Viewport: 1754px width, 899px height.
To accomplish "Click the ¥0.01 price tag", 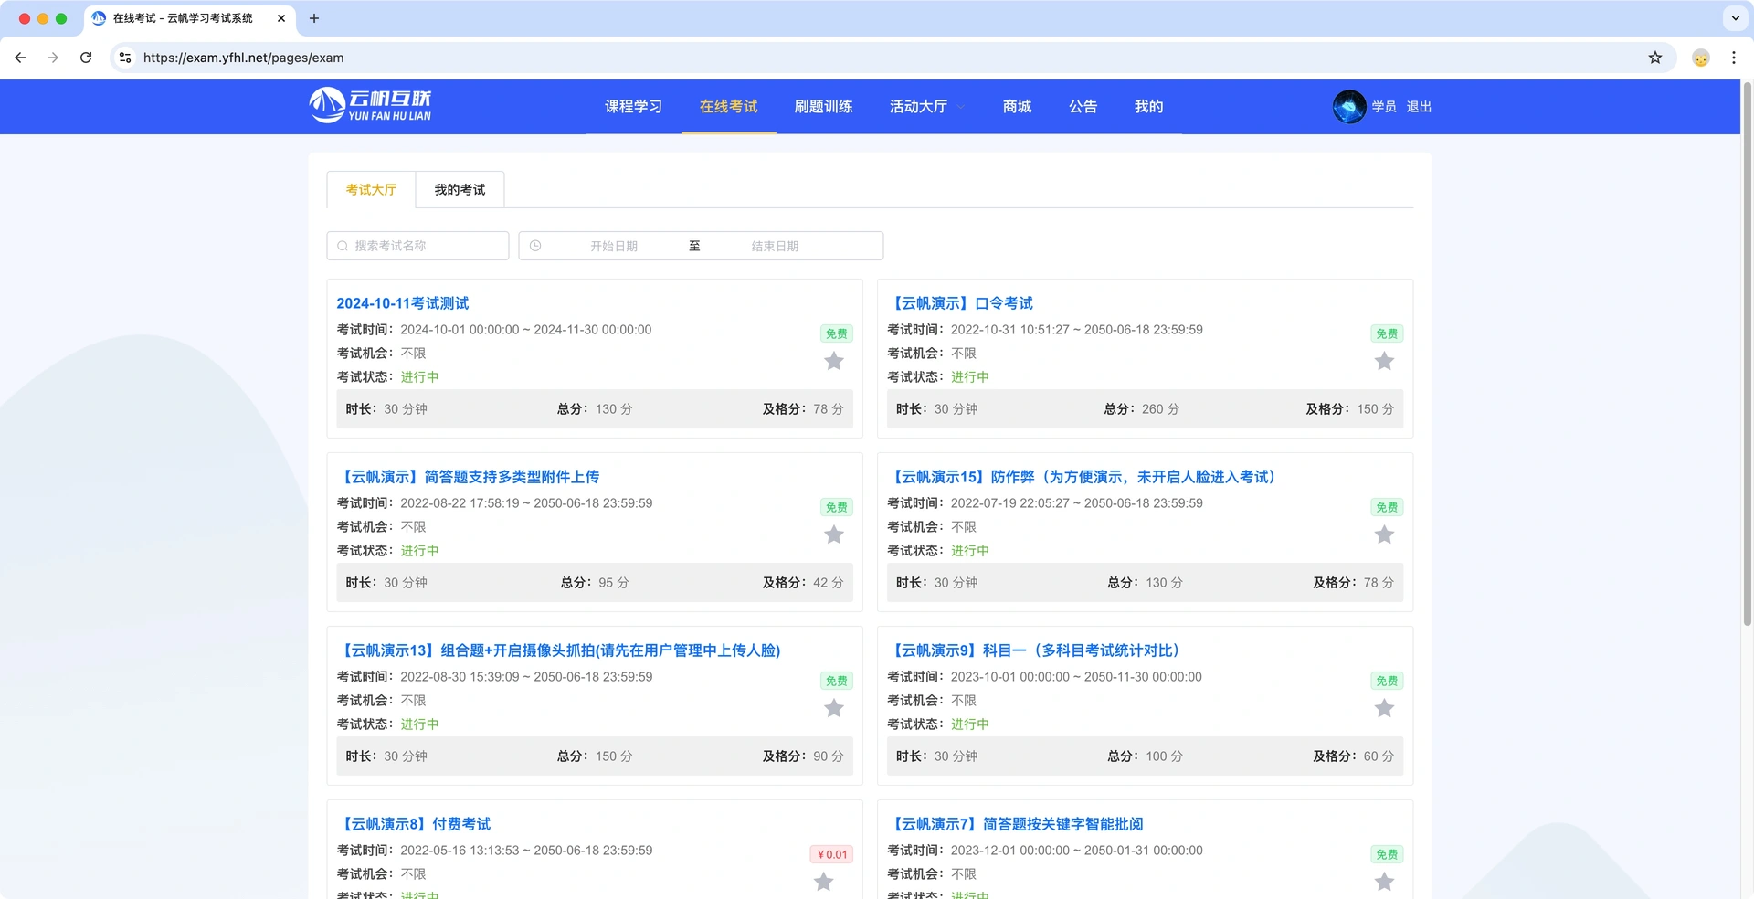I will (831, 854).
